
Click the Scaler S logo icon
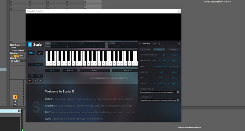coord(30,44)
